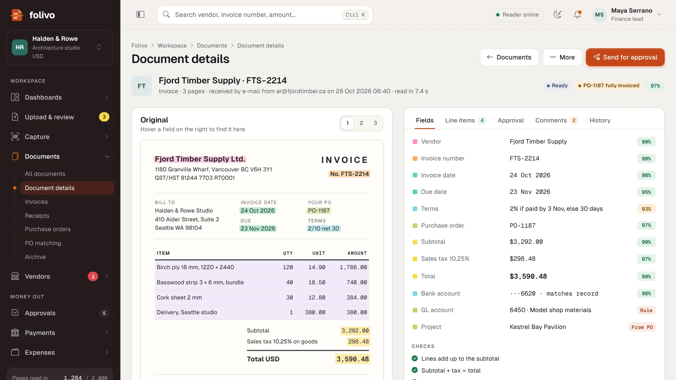Open Approvals in Money Out
Viewport: 676px width, 380px height.
coord(60,313)
